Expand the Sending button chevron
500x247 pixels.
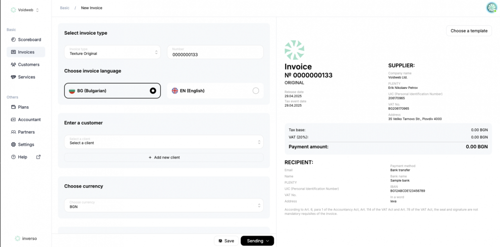pyautogui.click(x=267, y=241)
